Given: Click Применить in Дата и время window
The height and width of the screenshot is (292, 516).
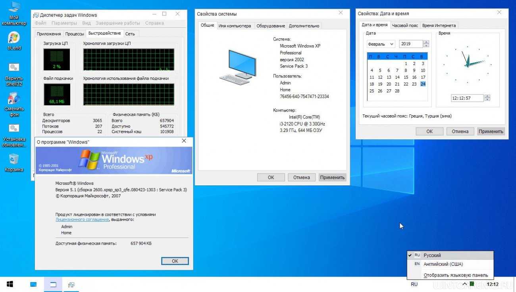Looking at the screenshot, I should [491, 131].
